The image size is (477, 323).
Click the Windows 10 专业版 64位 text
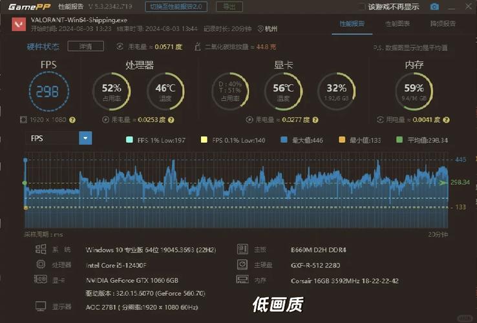151,250
